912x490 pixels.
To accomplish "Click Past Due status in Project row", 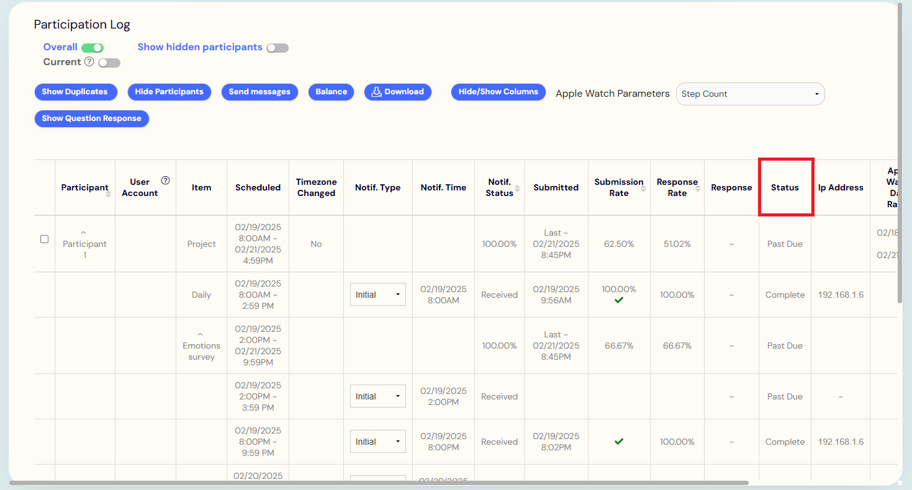I will pyautogui.click(x=785, y=244).
